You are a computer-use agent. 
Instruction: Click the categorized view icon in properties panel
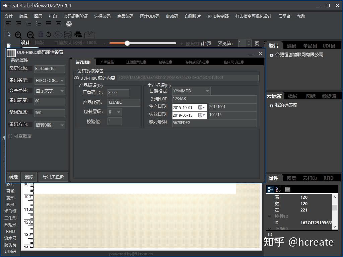click(270, 189)
